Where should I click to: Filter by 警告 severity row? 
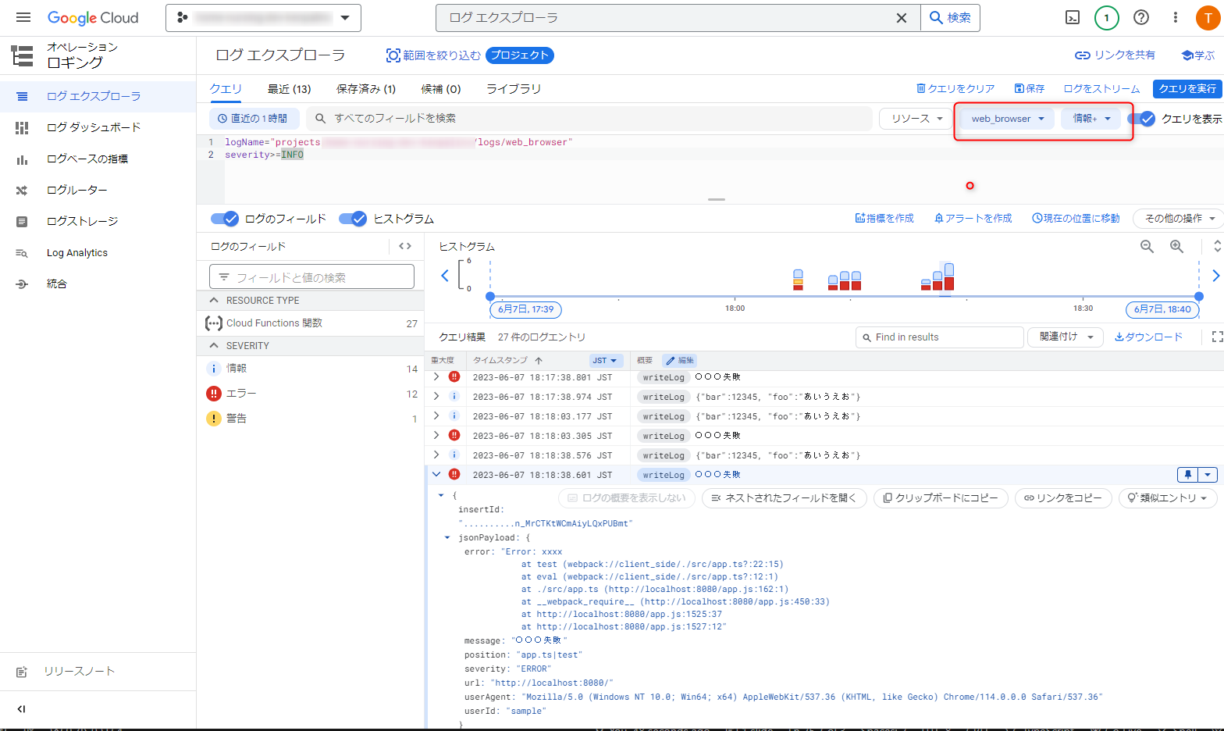pyautogui.click(x=311, y=419)
